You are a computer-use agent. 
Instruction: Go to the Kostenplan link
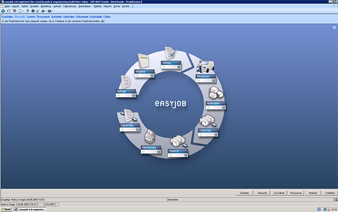(x=96, y=16)
